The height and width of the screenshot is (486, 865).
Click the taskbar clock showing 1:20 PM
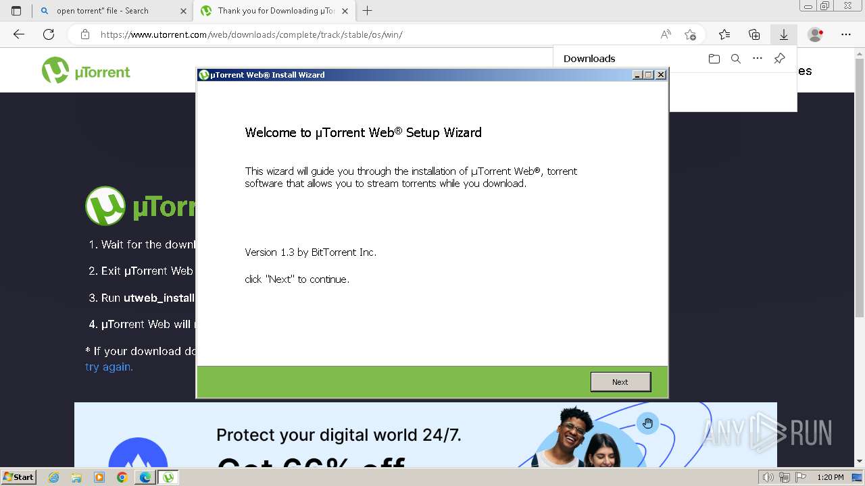pos(831,477)
